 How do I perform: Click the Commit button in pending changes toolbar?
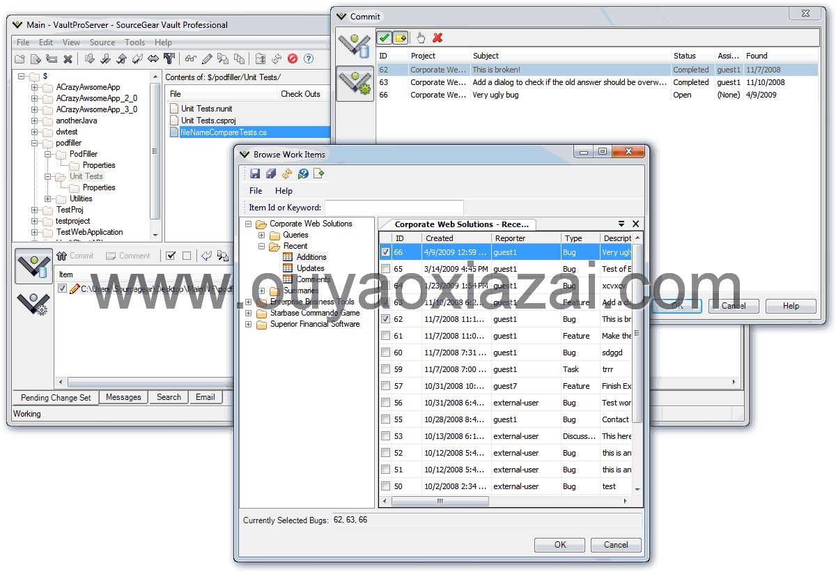75,256
